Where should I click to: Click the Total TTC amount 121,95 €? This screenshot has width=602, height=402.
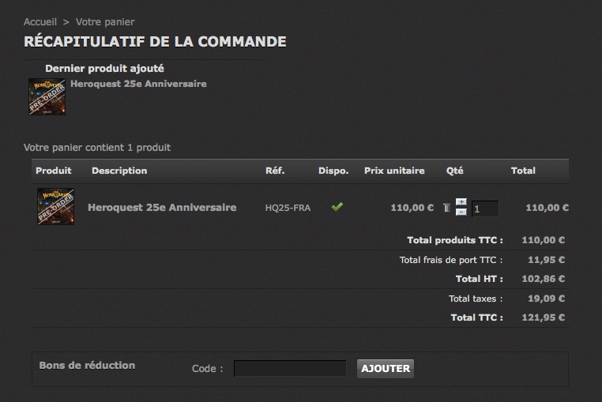pos(547,317)
